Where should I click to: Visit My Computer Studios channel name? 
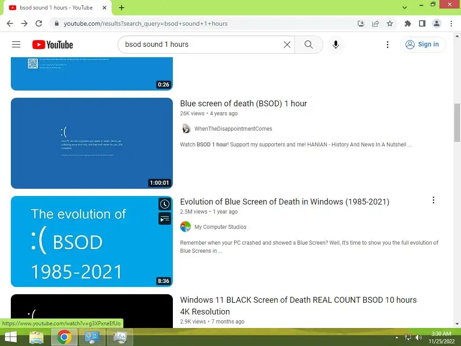click(x=220, y=227)
